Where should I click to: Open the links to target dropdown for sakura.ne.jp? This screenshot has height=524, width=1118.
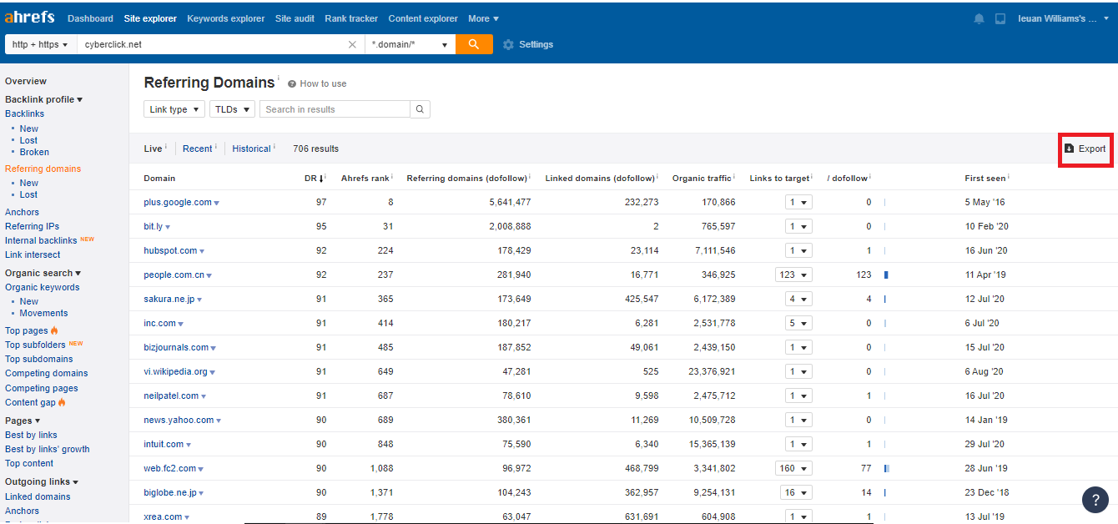(799, 299)
